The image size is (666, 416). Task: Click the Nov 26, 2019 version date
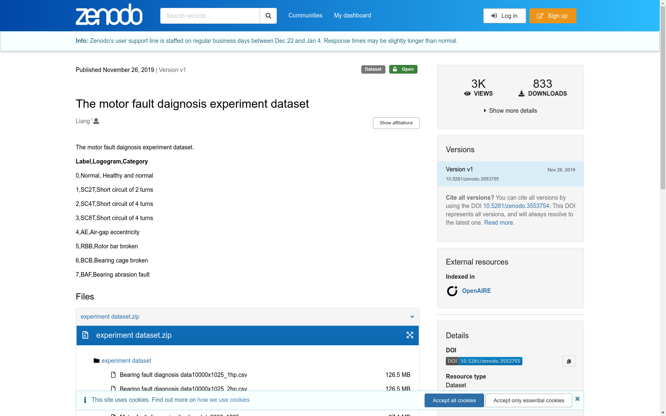561,170
